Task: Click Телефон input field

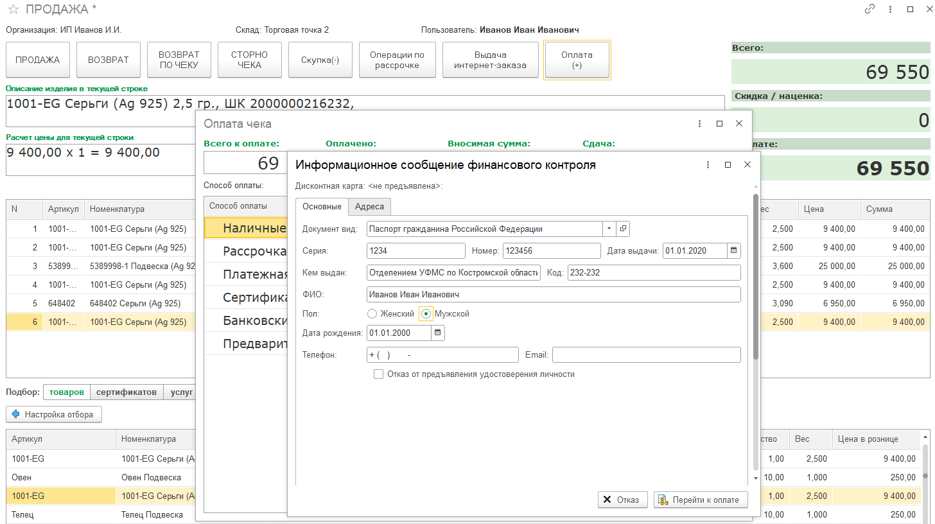Action: tap(442, 355)
